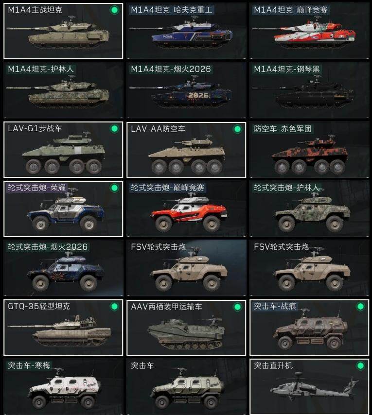
Task: Select the middle FSV轮式突击炮 card
Action: [186, 268]
